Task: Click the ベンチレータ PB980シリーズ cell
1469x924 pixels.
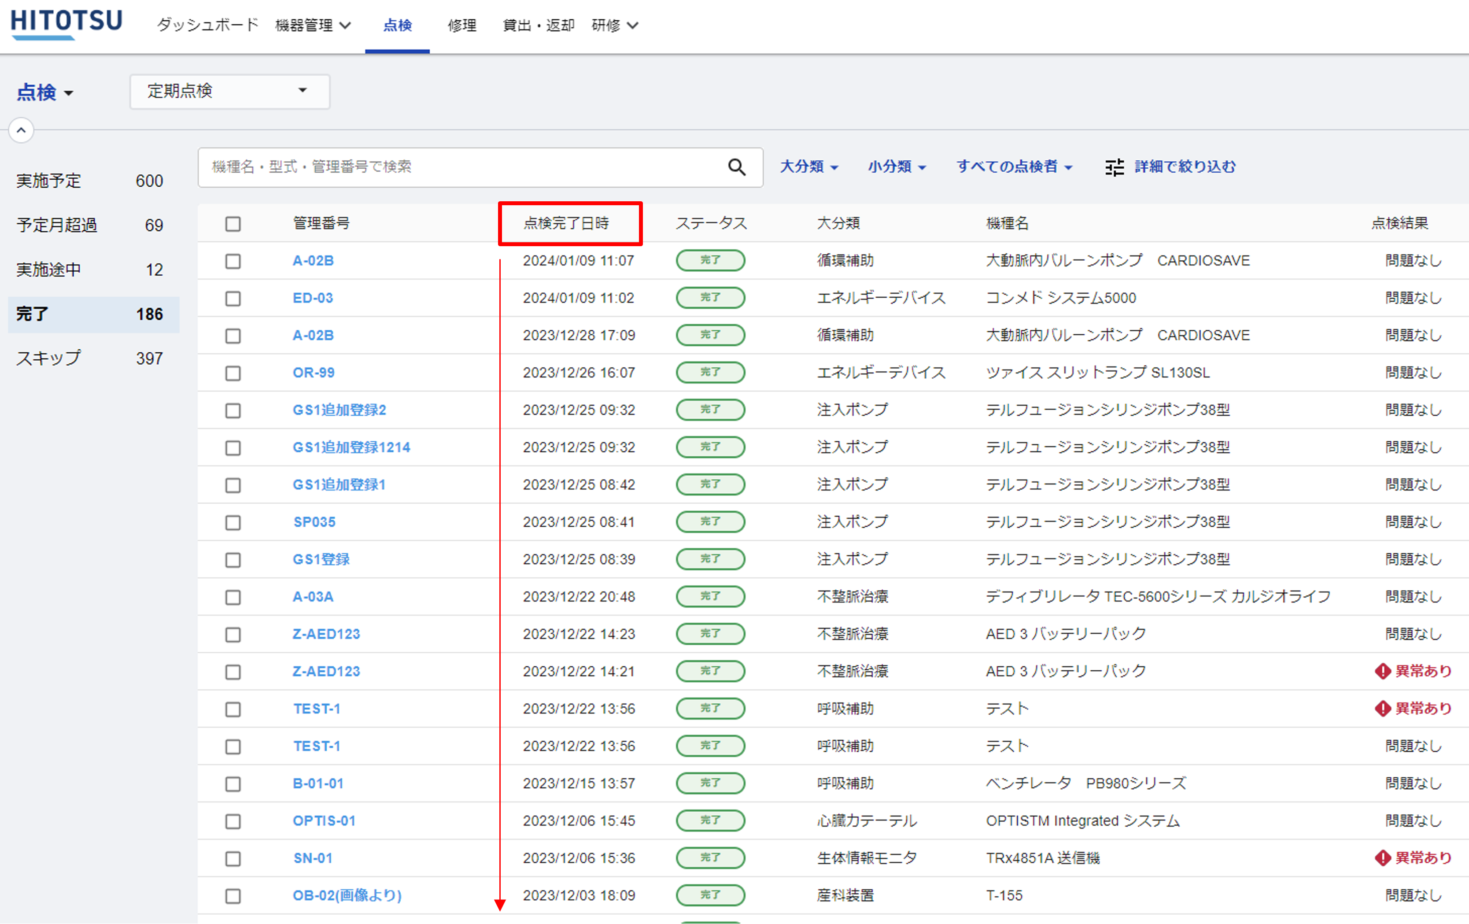Action: (1086, 783)
